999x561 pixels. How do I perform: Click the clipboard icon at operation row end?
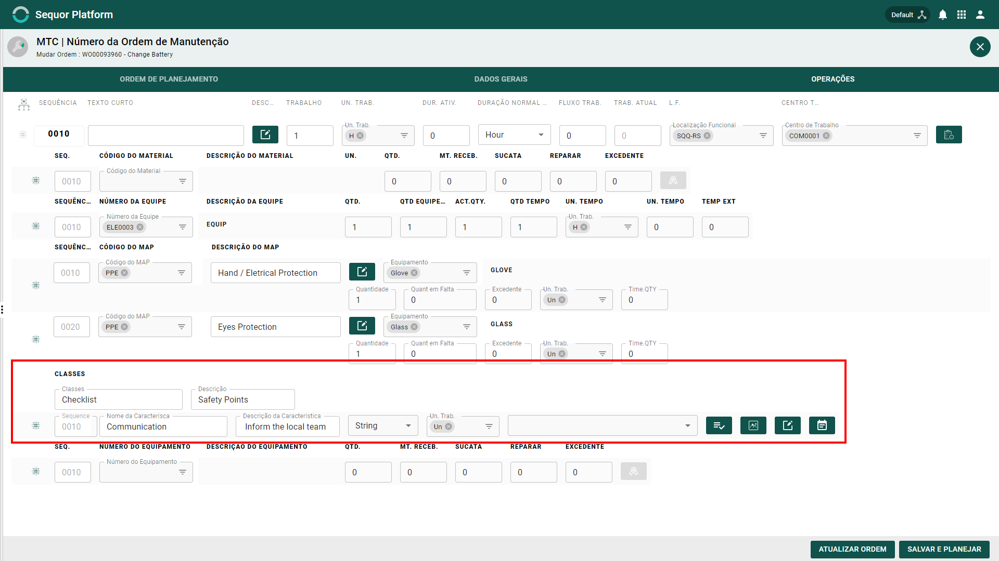coord(949,135)
